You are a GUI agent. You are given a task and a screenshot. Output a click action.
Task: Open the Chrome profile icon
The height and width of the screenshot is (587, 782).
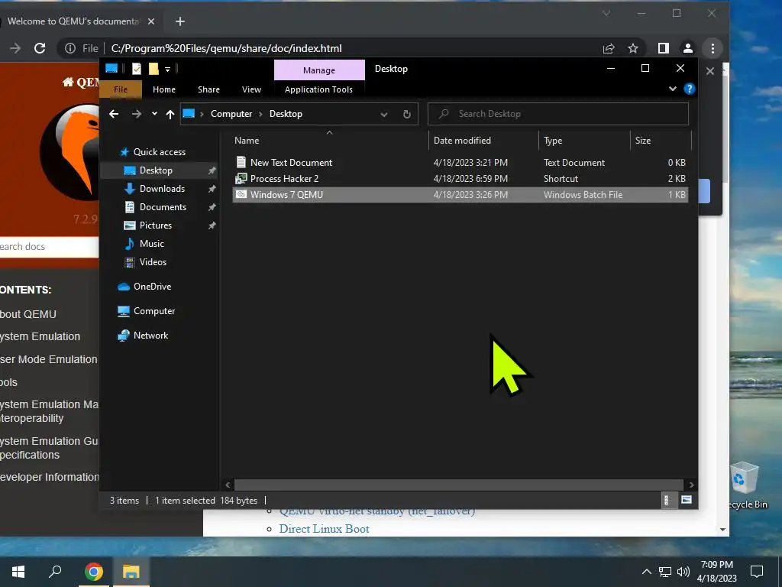(688, 48)
